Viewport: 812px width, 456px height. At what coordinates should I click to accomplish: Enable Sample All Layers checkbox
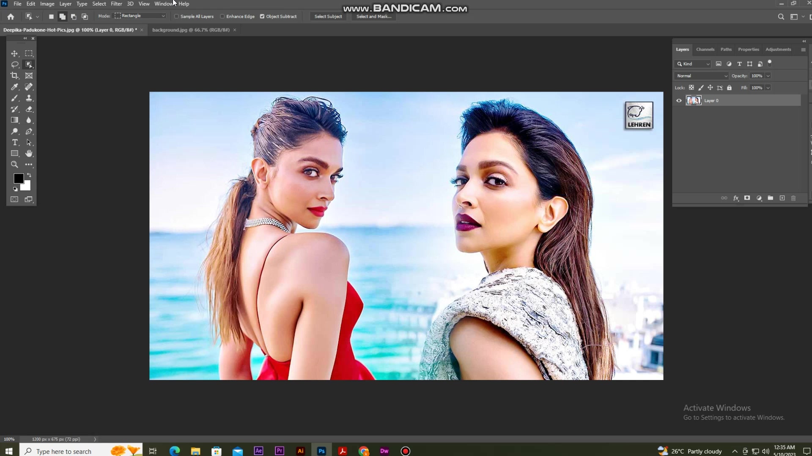pyautogui.click(x=177, y=16)
